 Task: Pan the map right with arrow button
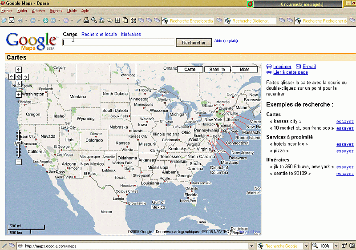(26, 77)
